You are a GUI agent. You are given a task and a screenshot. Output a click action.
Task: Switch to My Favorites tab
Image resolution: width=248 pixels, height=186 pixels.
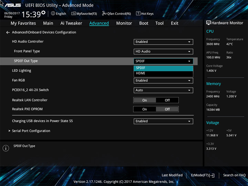pyautogui.click(x=23, y=23)
